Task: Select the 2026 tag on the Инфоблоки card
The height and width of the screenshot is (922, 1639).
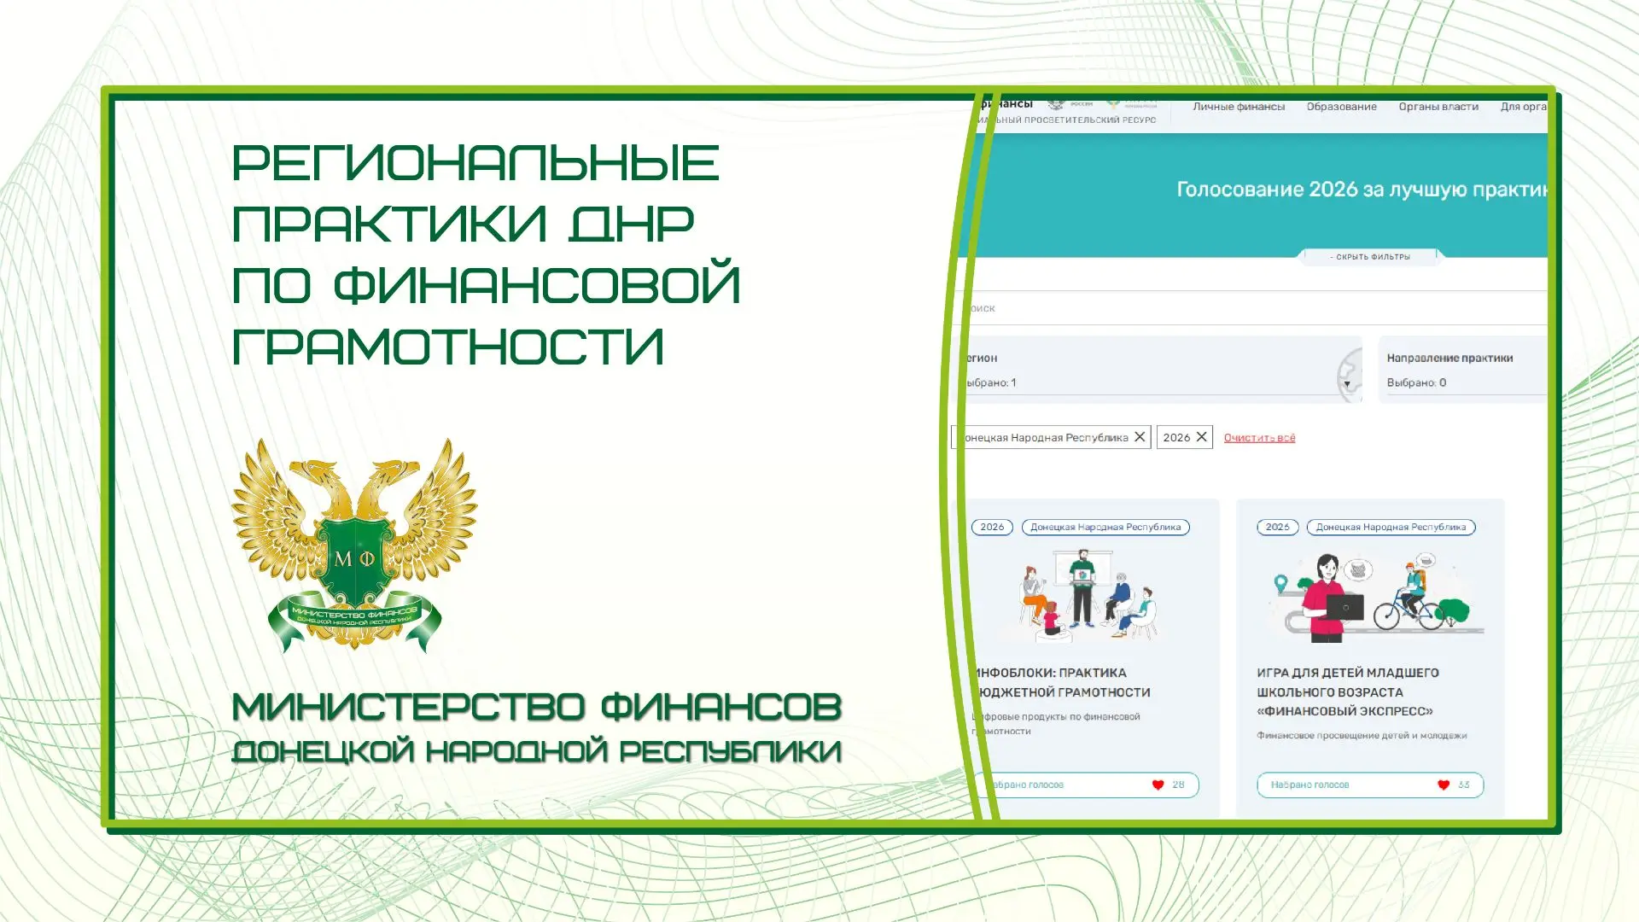Action: [992, 528]
